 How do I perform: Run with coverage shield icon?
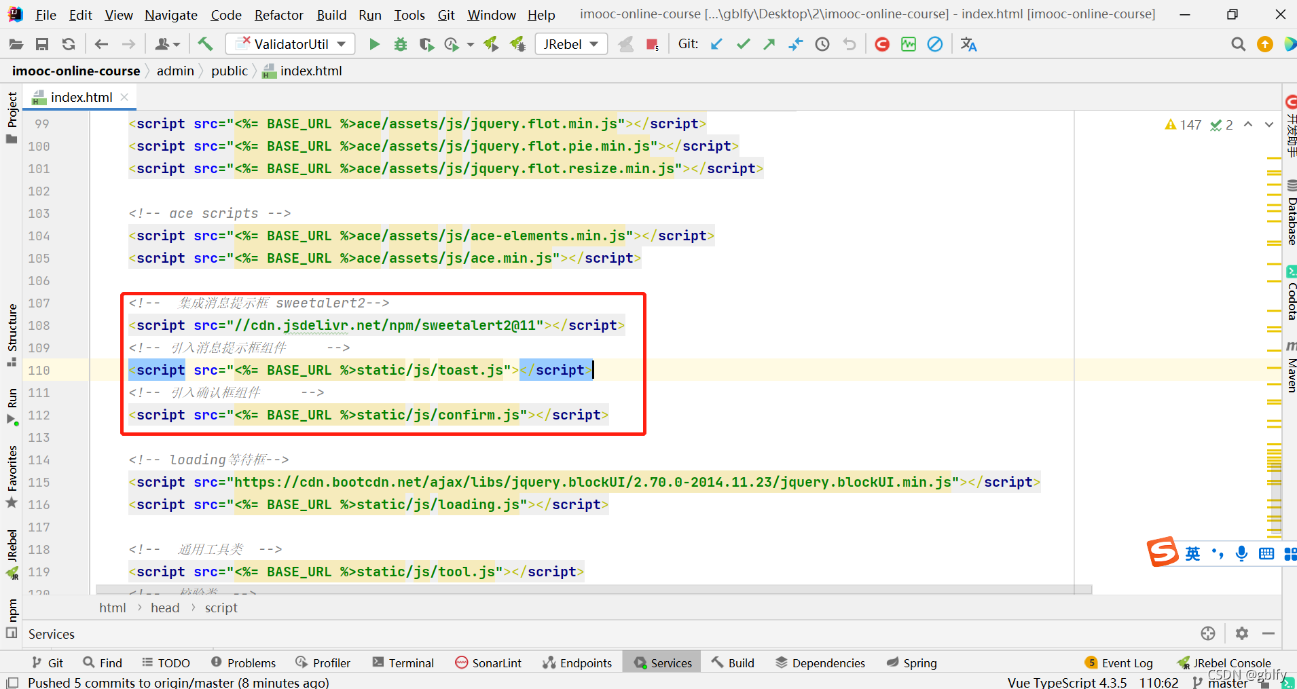point(426,44)
